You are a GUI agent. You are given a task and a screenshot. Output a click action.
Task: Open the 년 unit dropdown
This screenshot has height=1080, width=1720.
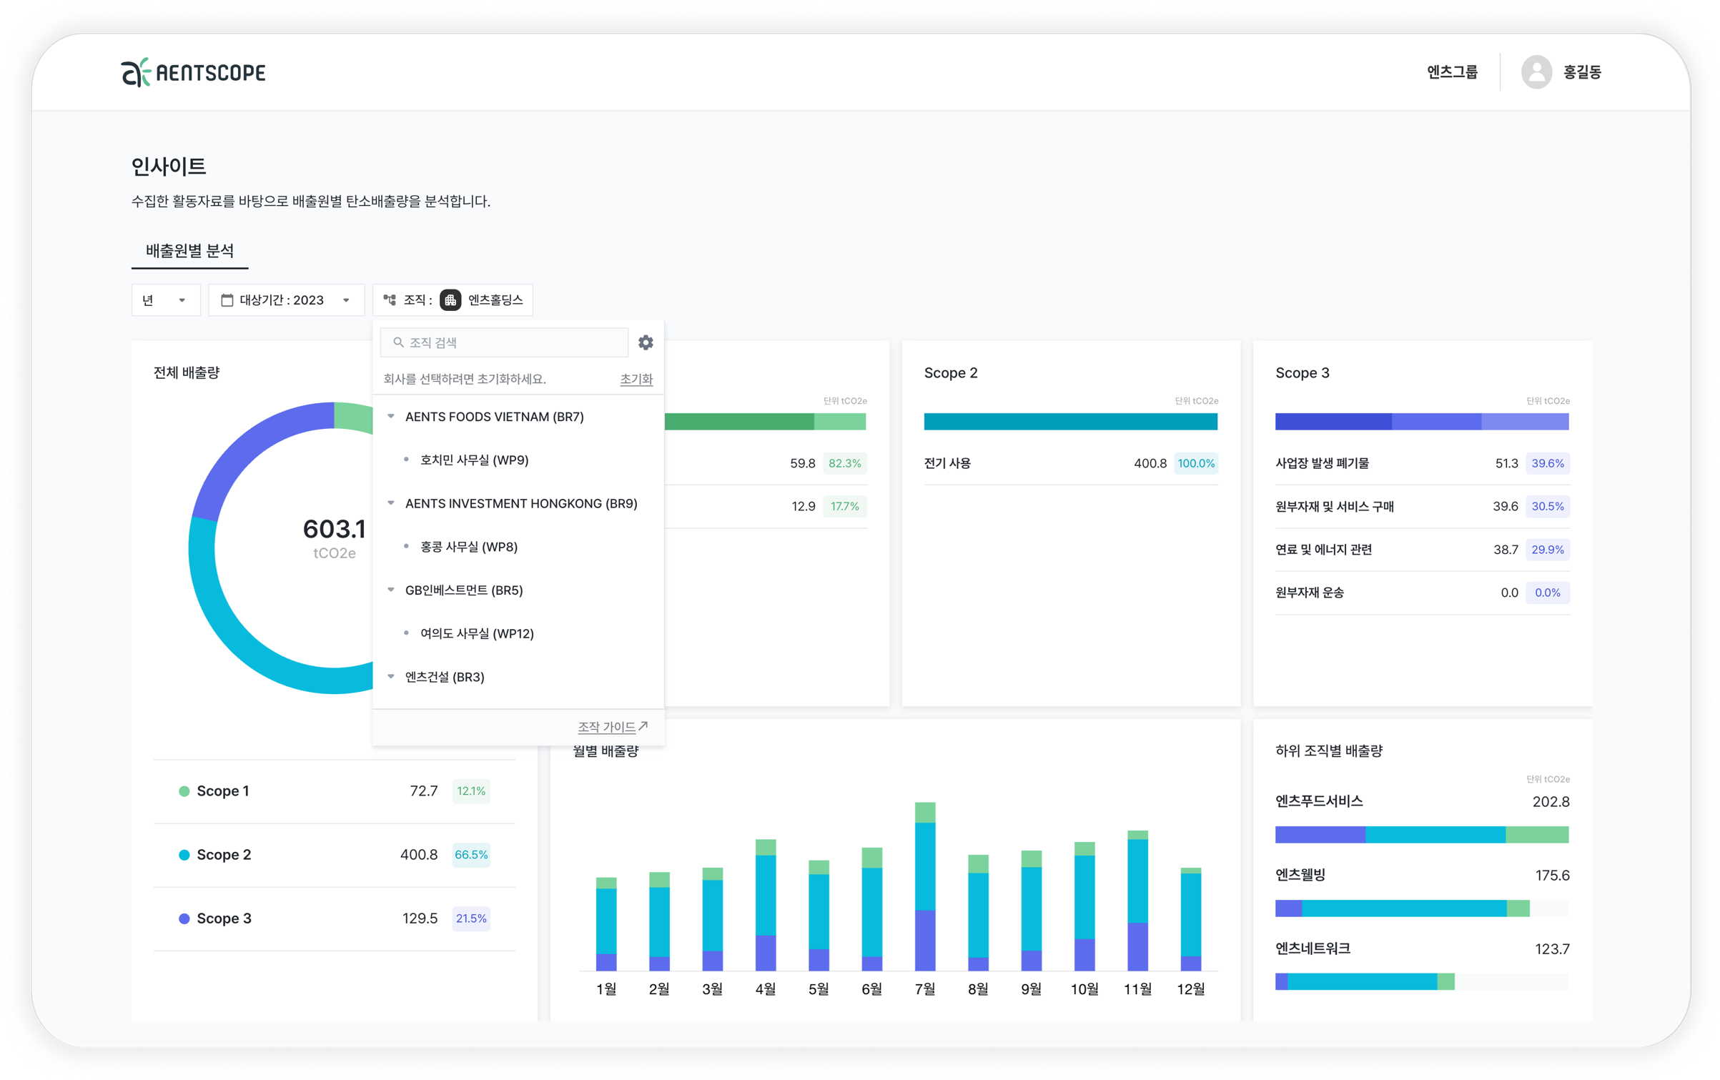[x=165, y=300]
